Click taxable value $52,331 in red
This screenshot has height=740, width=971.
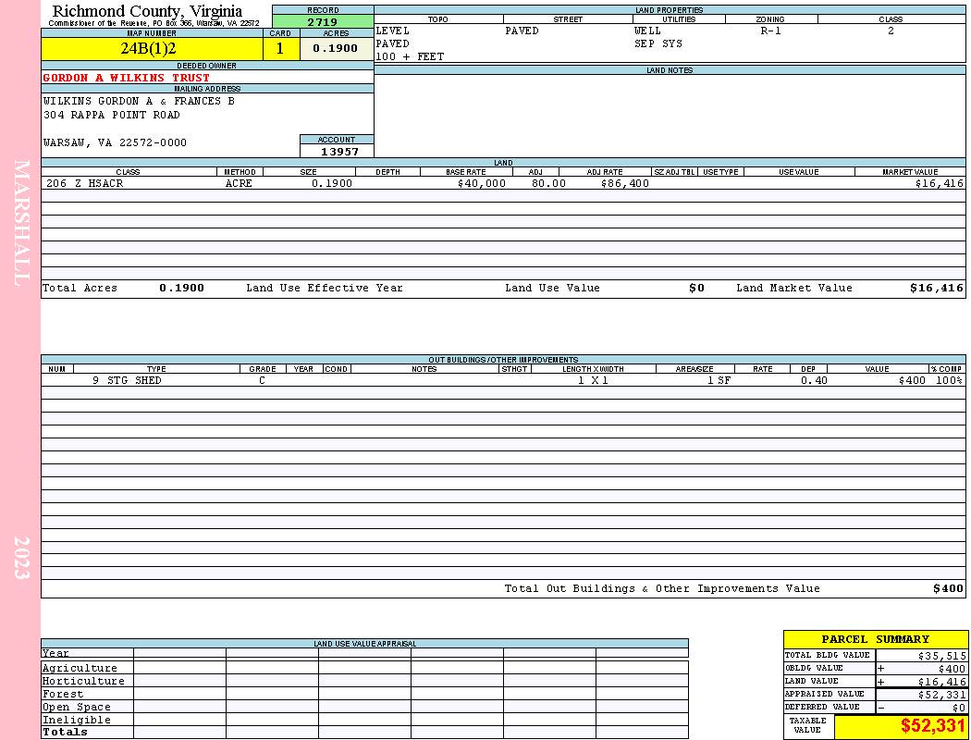pyautogui.click(x=933, y=726)
